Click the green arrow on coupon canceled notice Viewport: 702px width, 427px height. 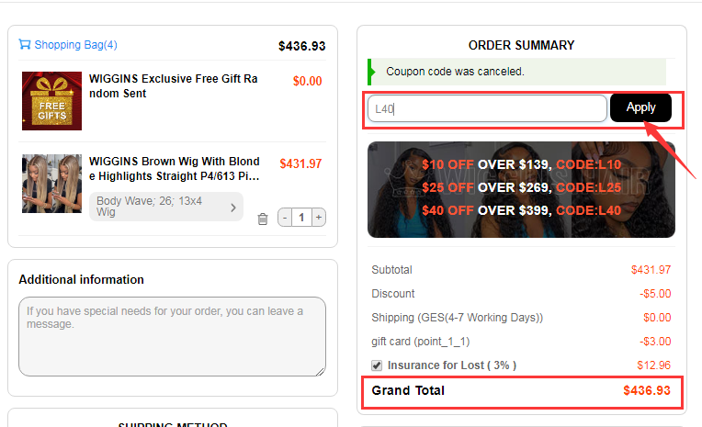pos(371,72)
